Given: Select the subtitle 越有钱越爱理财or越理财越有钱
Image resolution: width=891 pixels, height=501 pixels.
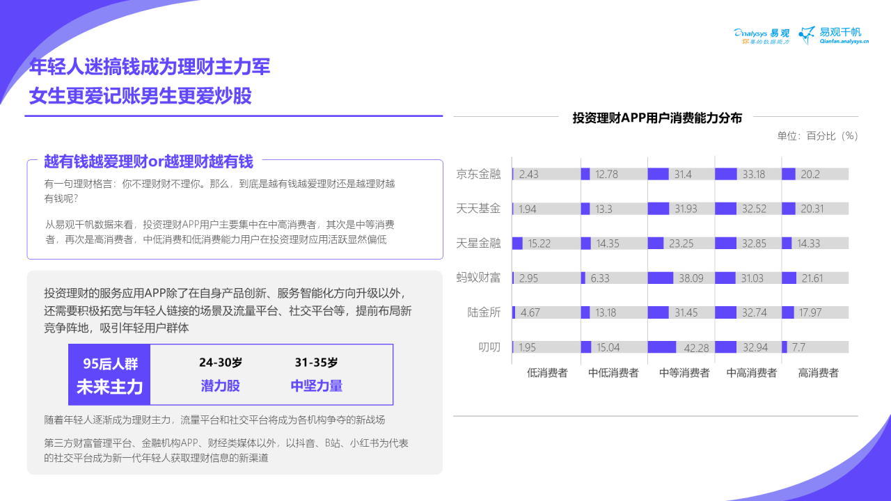Looking at the screenshot, I should 148,161.
